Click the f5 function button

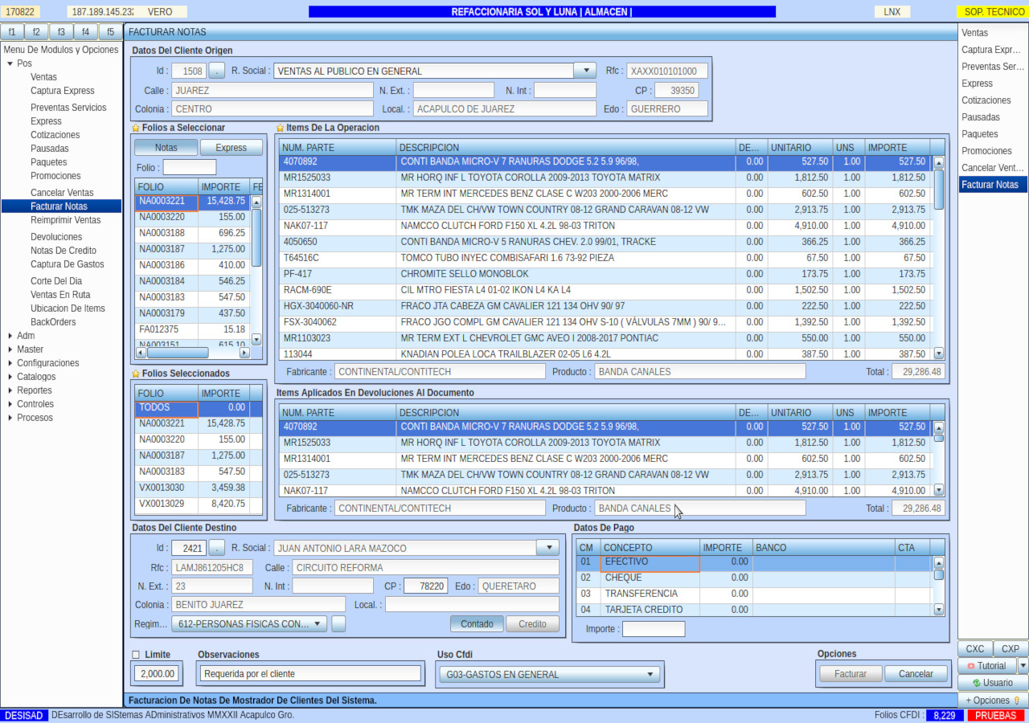(x=111, y=32)
